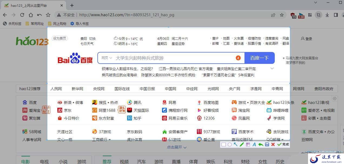The width and height of the screenshot is (344, 164).
Task: Open the 网上购物 bookmark folder
Action: click(x=57, y=24)
